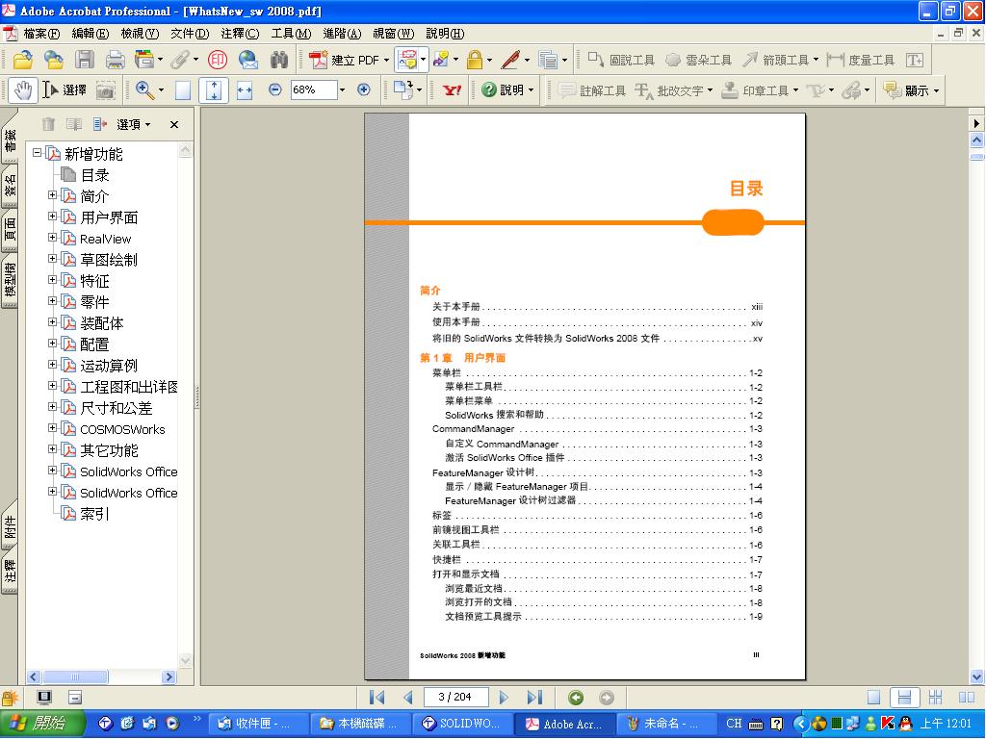Go to previous page arrow
This screenshot has width=986, height=739.
pyautogui.click(x=408, y=697)
